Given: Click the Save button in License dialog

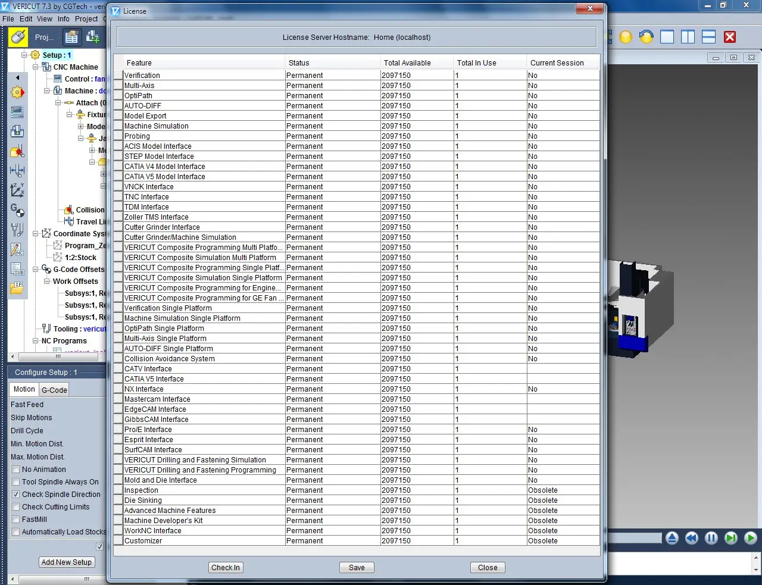Looking at the screenshot, I should click(x=357, y=568).
